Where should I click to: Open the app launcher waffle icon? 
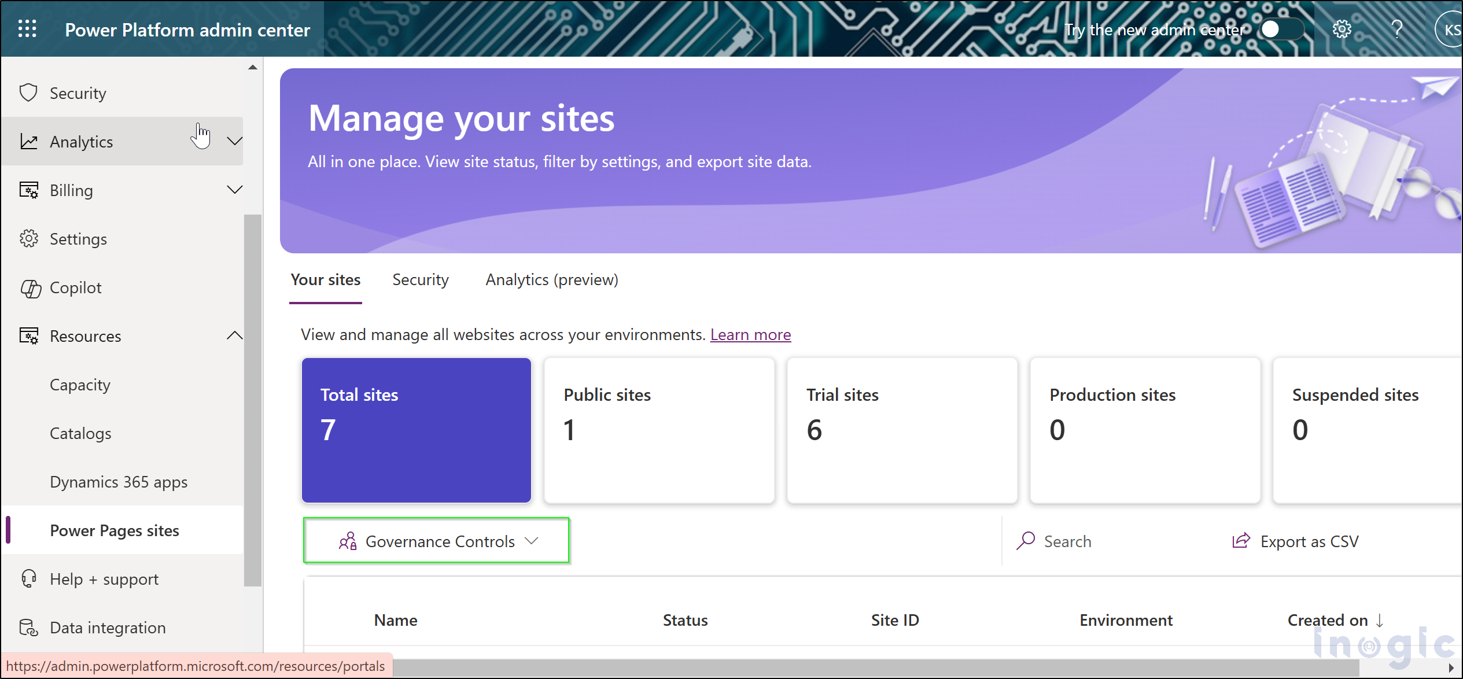click(x=27, y=29)
